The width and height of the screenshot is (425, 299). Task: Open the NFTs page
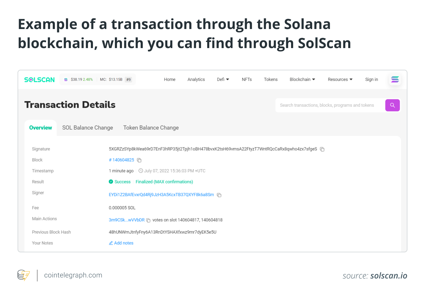click(x=247, y=79)
